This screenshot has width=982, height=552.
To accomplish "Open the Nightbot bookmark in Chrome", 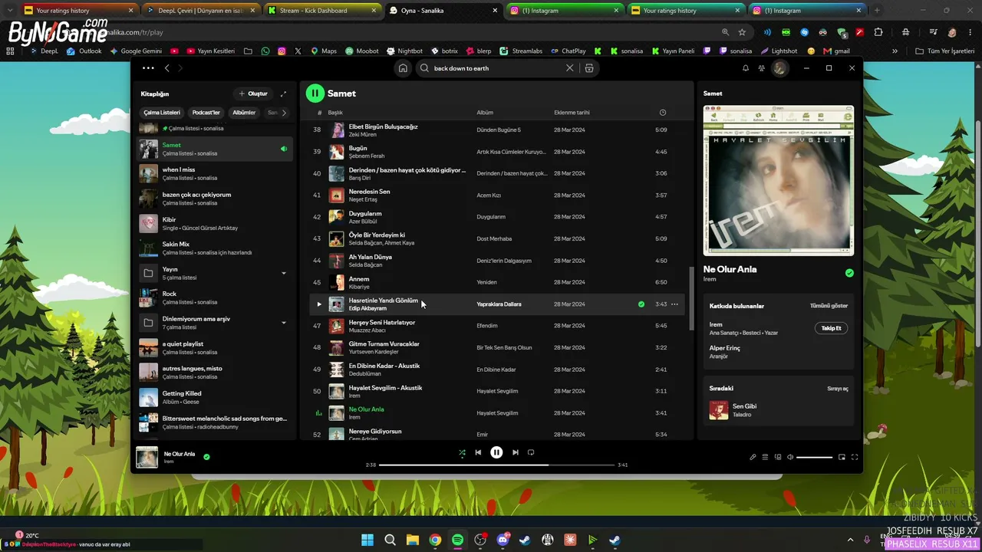I will tap(404, 51).
